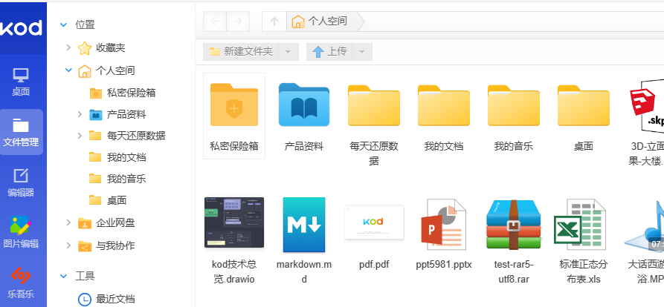Go up one directory level
This screenshot has width=664, height=307.
274,22
